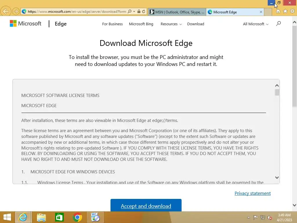Image resolution: width=297 pixels, height=223 pixels.
Task: Click the search magnifier in address bar
Action: point(130,12)
